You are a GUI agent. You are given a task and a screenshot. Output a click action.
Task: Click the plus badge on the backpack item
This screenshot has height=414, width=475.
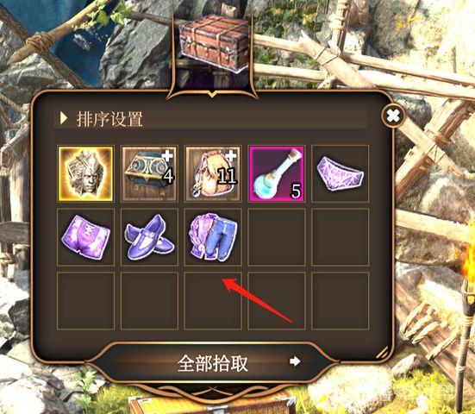point(232,155)
